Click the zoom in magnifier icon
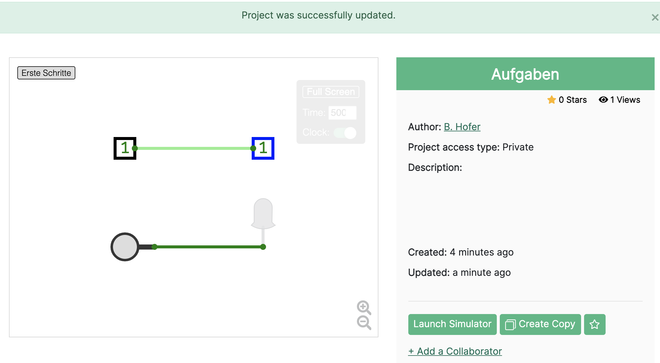 click(x=363, y=307)
